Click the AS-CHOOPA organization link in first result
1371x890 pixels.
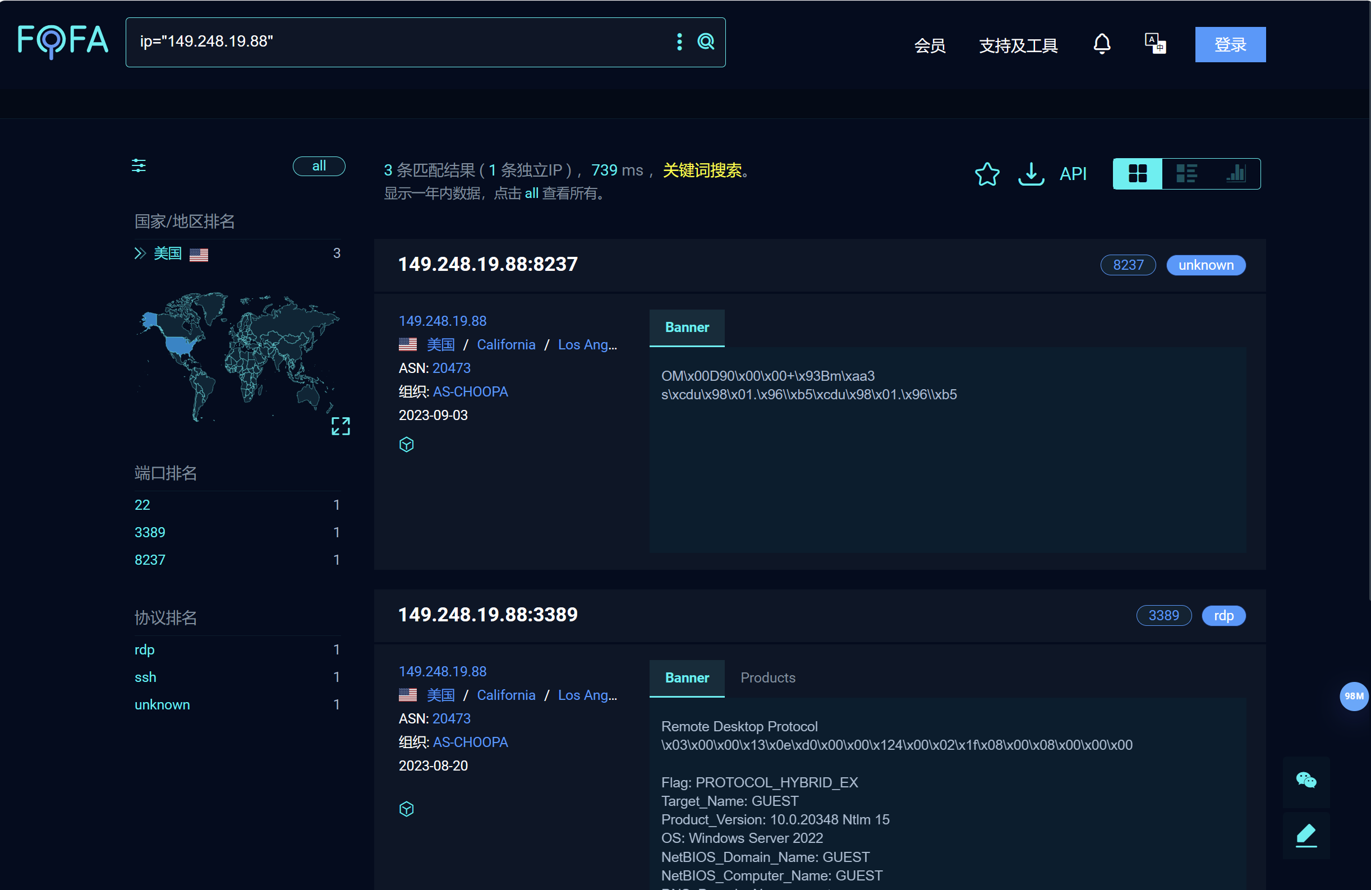[x=470, y=391]
